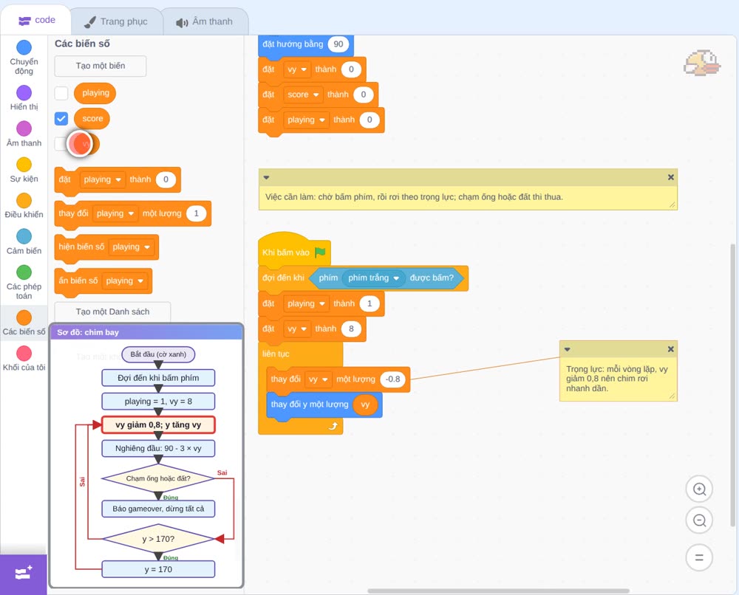Select the Các biến số category

pos(24,323)
